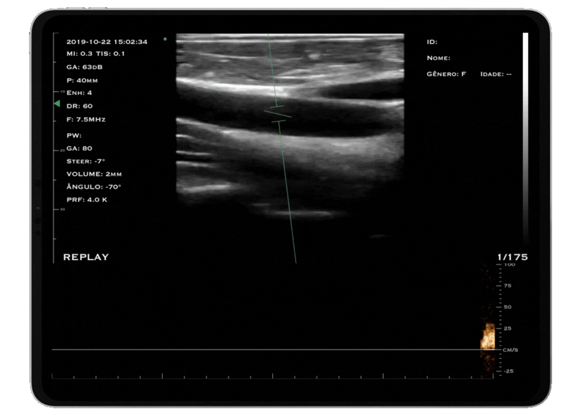The width and height of the screenshot is (581, 415).
Task: Click the Doppler spectrum baseline
Action: click(272, 350)
